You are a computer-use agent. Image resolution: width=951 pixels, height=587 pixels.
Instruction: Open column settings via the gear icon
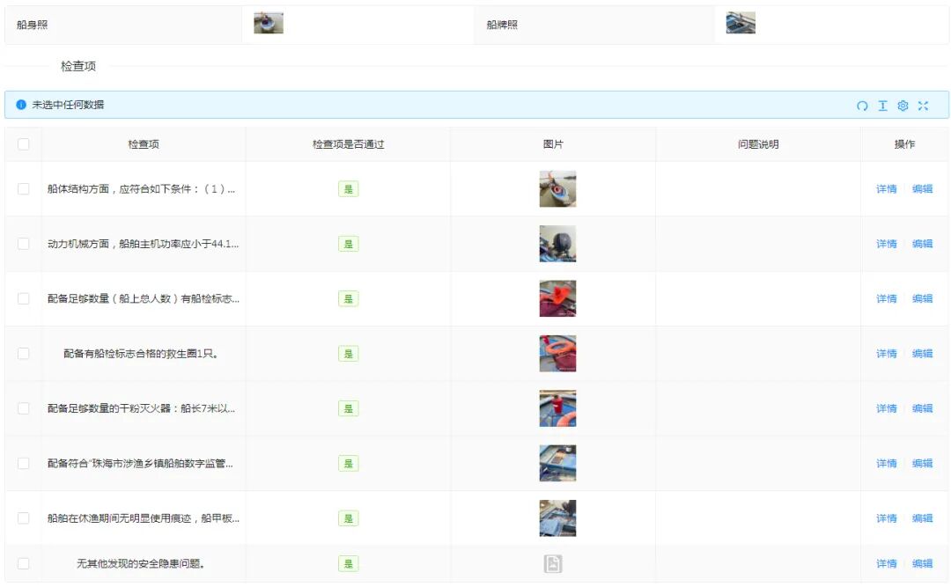[x=903, y=106]
